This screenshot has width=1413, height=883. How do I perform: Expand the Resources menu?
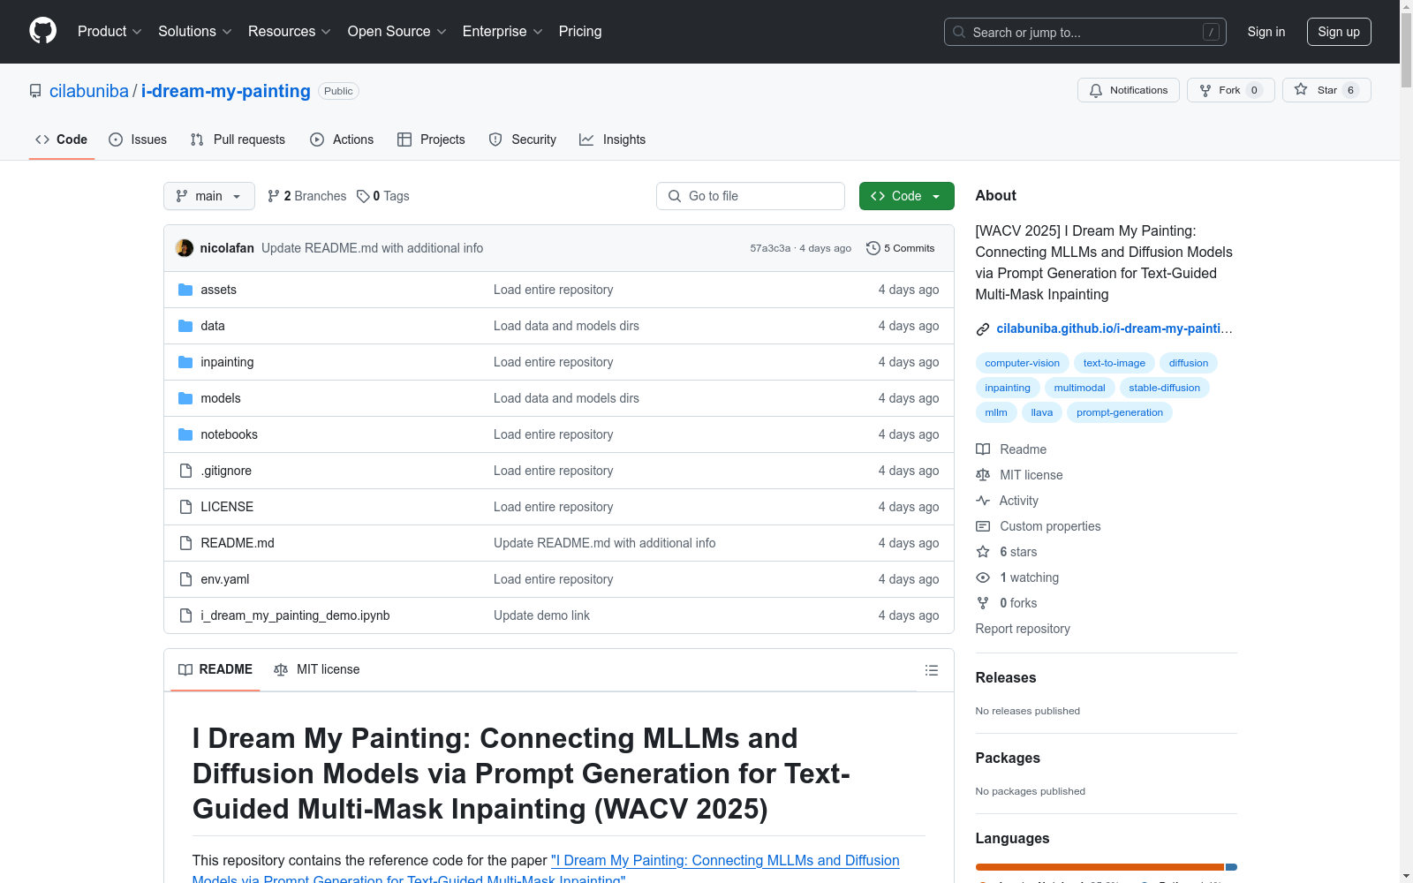click(x=290, y=32)
